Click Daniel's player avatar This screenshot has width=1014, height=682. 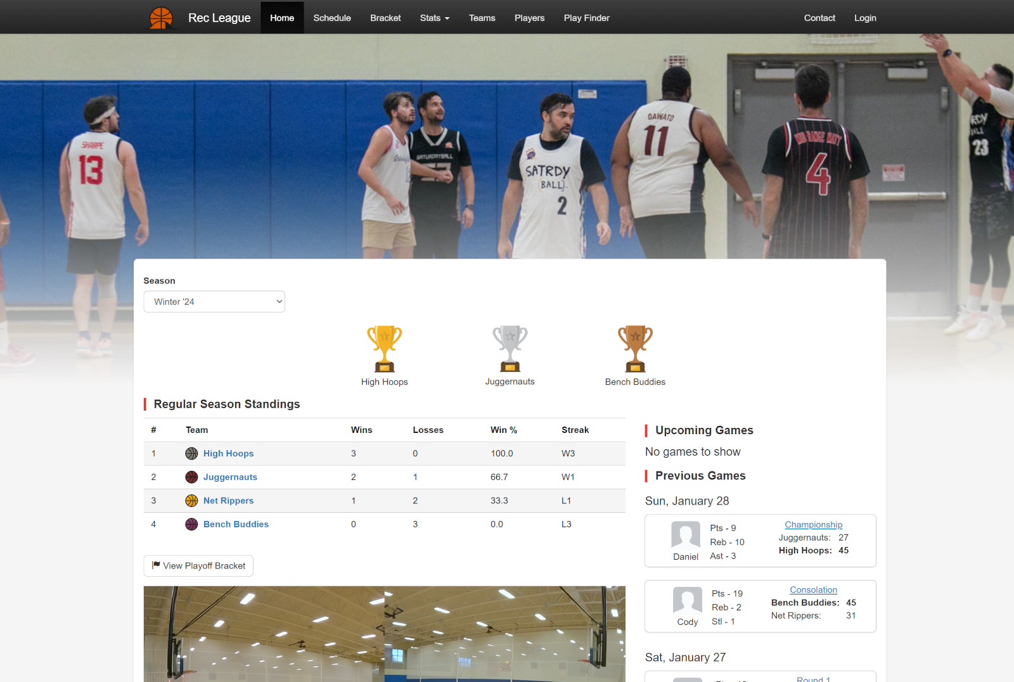[686, 535]
